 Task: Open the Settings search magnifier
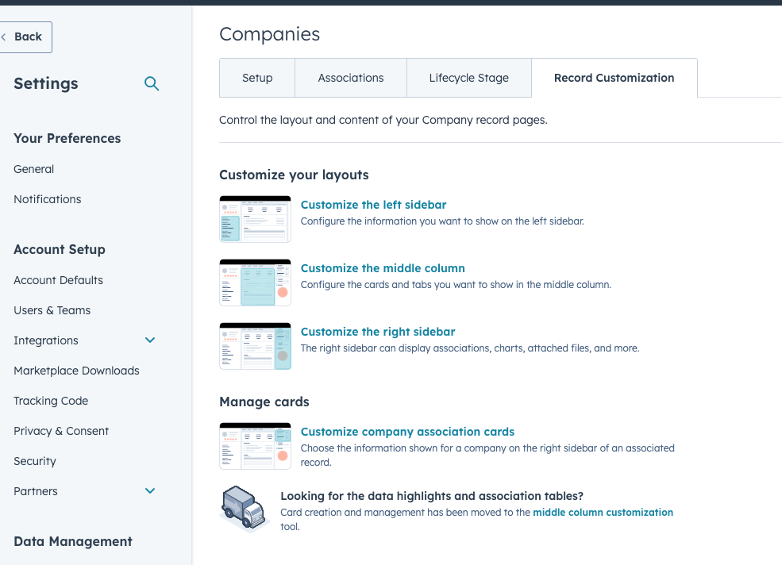pyautogui.click(x=151, y=83)
